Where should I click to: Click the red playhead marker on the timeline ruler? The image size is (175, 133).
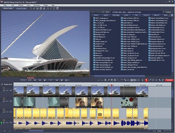click(x=112, y=85)
